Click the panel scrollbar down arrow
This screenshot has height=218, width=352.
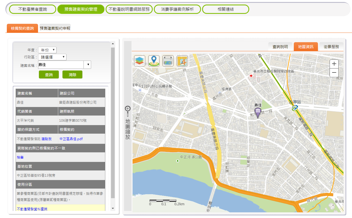pyautogui.click(x=113, y=208)
